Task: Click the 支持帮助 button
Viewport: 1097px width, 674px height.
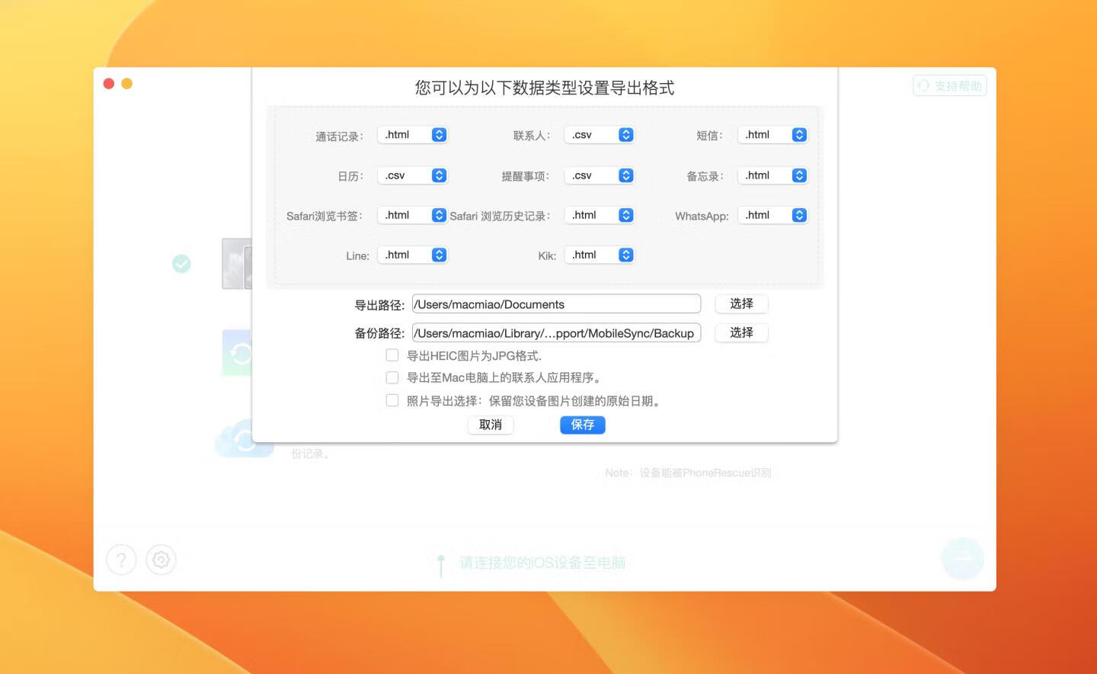Action: (x=950, y=85)
